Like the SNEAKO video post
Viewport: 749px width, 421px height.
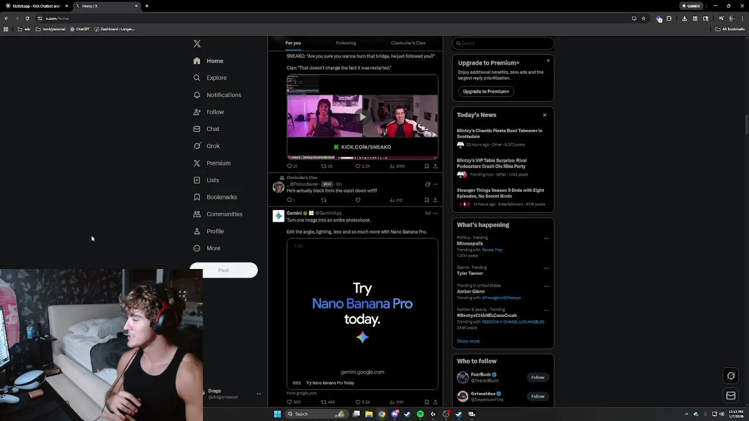(x=358, y=166)
